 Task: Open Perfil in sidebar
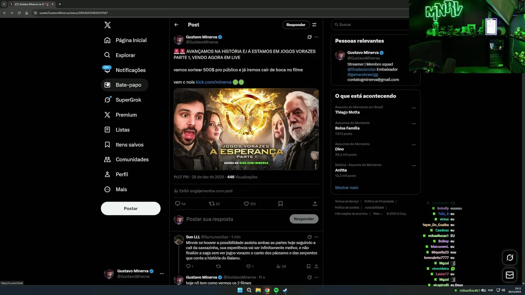pyautogui.click(x=116, y=174)
